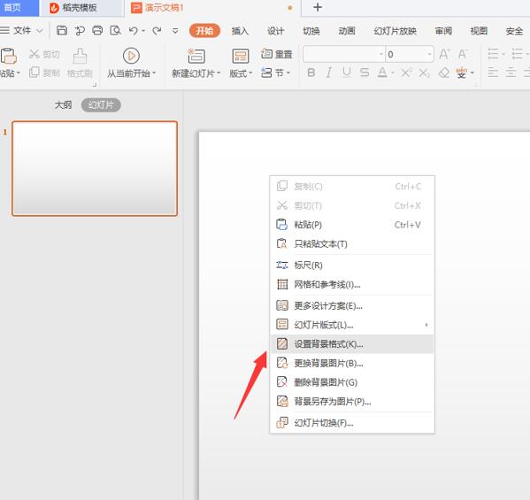Click the Print icon in quick toolbar

(x=97, y=30)
